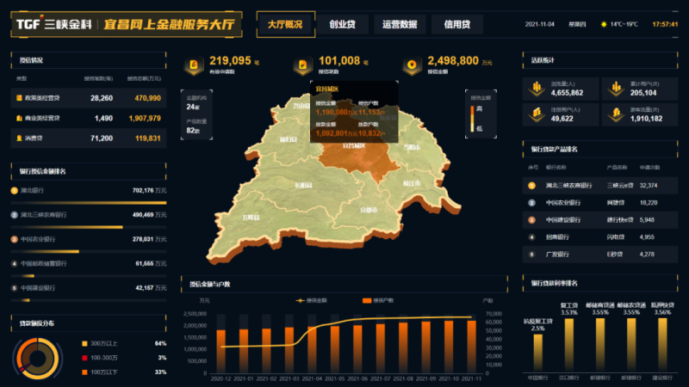Click rank 4 badge beside 中国邮政储蓄银行
The width and height of the screenshot is (689, 387).
(x=14, y=264)
